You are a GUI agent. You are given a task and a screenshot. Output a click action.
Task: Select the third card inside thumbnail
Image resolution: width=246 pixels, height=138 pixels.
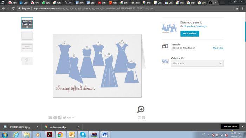[x=27, y=48]
